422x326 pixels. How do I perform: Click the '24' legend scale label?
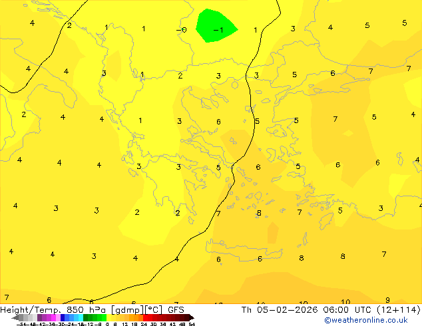point(144,324)
